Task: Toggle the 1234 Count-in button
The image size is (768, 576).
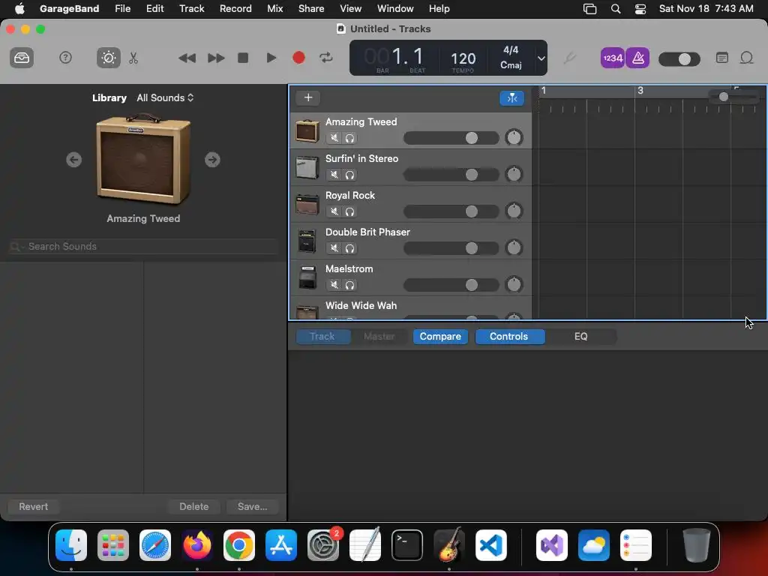Action: coord(612,58)
